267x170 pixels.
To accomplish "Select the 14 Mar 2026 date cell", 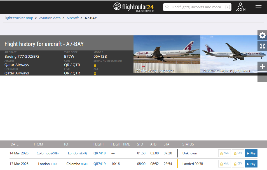I will (19, 153).
